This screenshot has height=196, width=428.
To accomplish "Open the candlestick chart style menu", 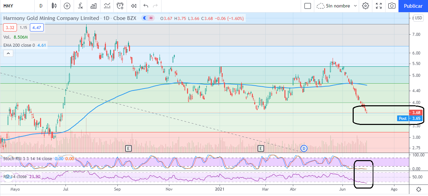I will click(x=54, y=6).
